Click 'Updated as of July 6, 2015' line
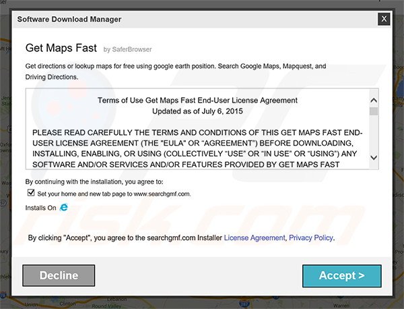 197,111
